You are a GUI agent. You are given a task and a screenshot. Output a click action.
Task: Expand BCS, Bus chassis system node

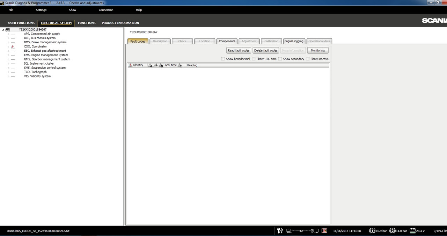(x=8, y=38)
